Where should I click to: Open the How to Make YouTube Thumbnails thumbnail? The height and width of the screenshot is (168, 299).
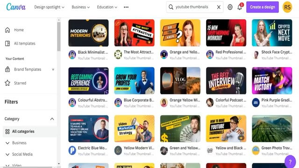226,129
